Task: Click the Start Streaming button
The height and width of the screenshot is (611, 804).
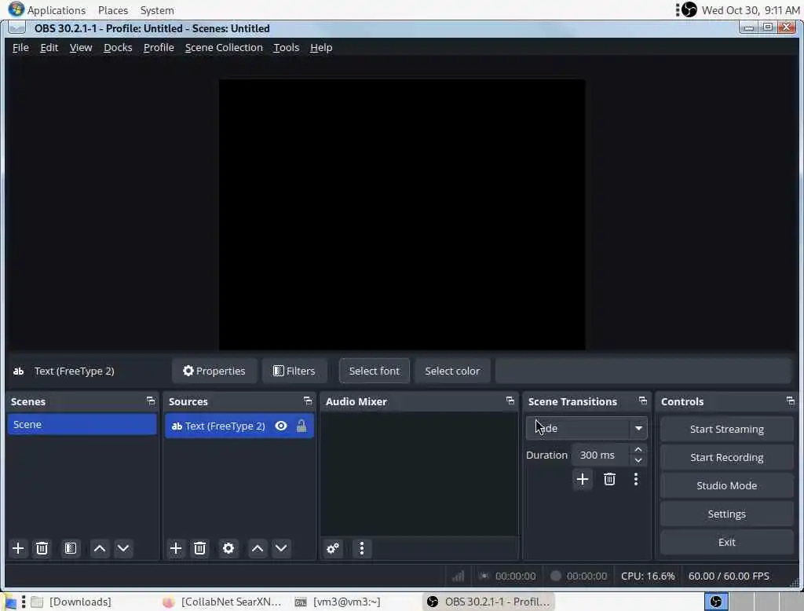Action: point(726,429)
